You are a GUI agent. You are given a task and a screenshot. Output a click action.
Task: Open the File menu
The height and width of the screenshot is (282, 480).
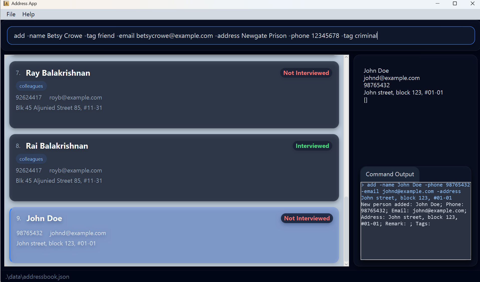tap(11, 14)
